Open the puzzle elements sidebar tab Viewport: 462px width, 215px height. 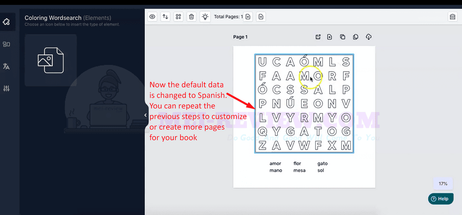[x=6, y=22]
